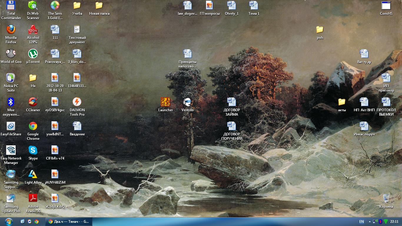Open the clock showing 22:11
Viewport: 402px width, 226px height.
394,221
